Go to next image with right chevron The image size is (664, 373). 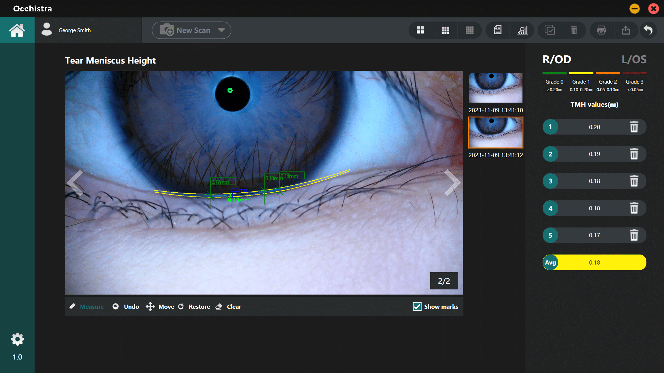(452, 182)
